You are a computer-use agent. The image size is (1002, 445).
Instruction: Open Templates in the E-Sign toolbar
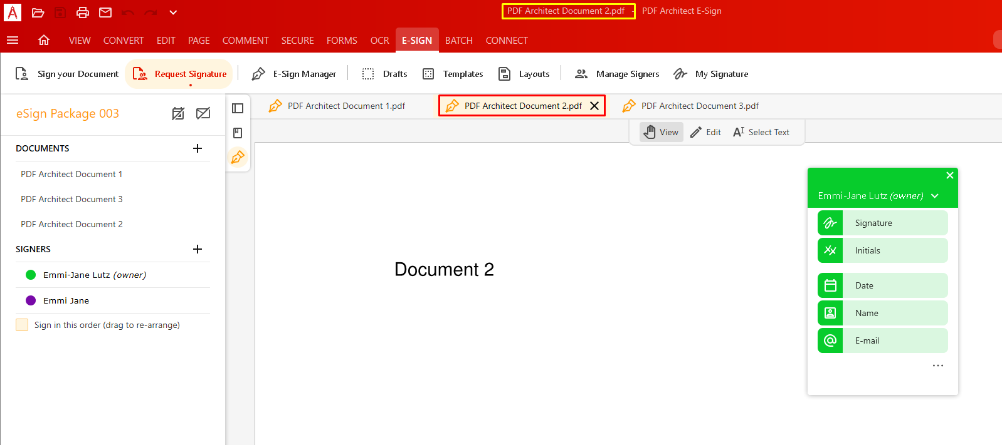pyautogui.click(x=453, y=74)
